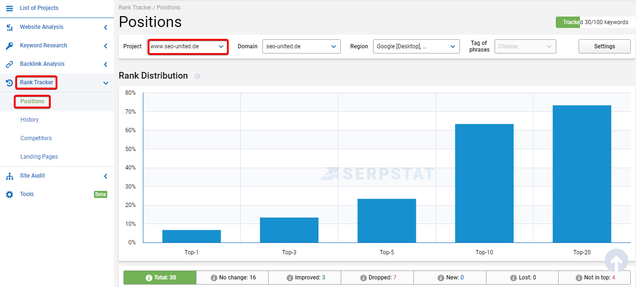636x287 pixels.
Task: Click the Rank Tracker clock icon
Action: click(x=9, y=83)
